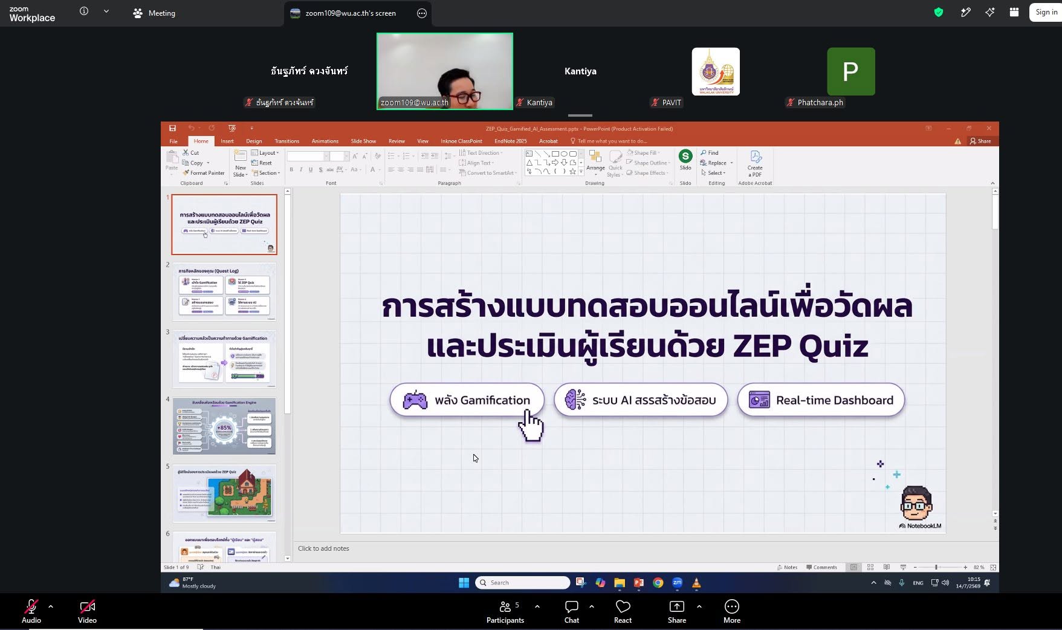Viewport: 1062px width, 630px height.
Task: Open the Transitions ribbon tab
Action: point(287,141)
